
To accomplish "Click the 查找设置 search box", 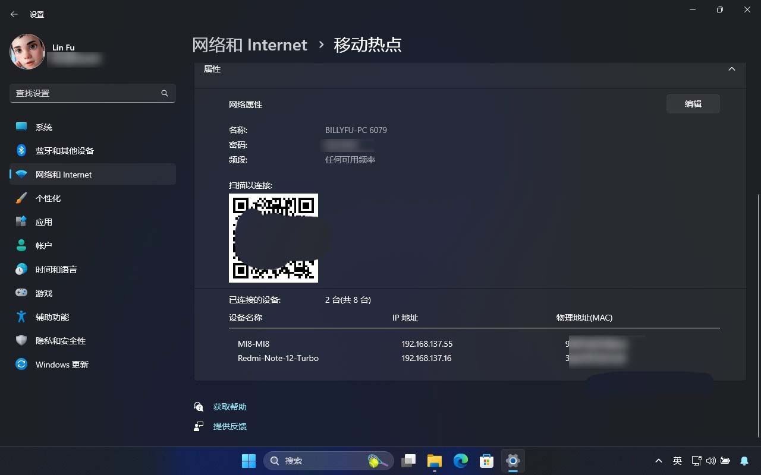I will 92,93.
